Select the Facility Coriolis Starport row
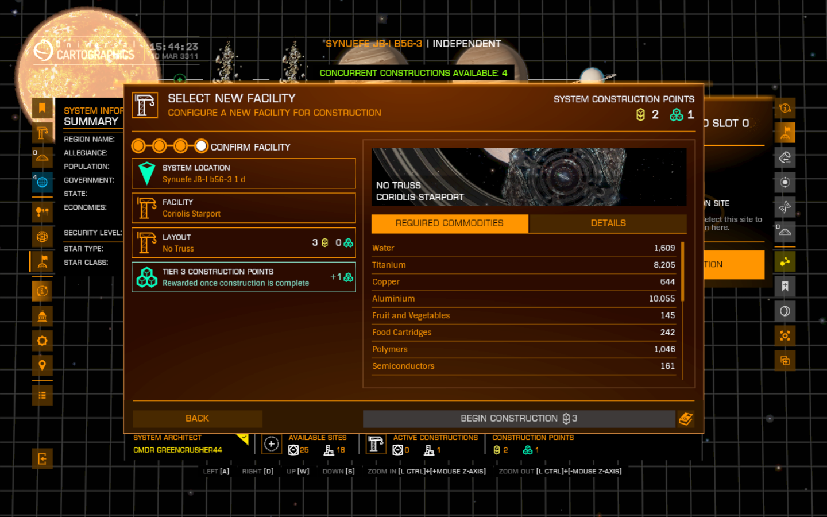Screen dimensions: 827x517 point(244,208)
